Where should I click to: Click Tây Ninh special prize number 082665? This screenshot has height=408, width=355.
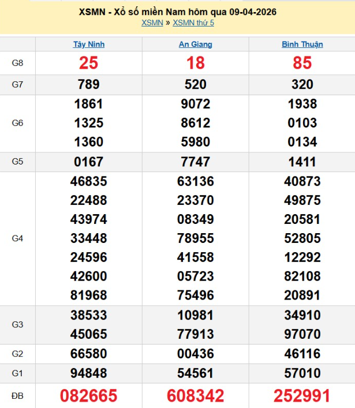coord(89,396)
